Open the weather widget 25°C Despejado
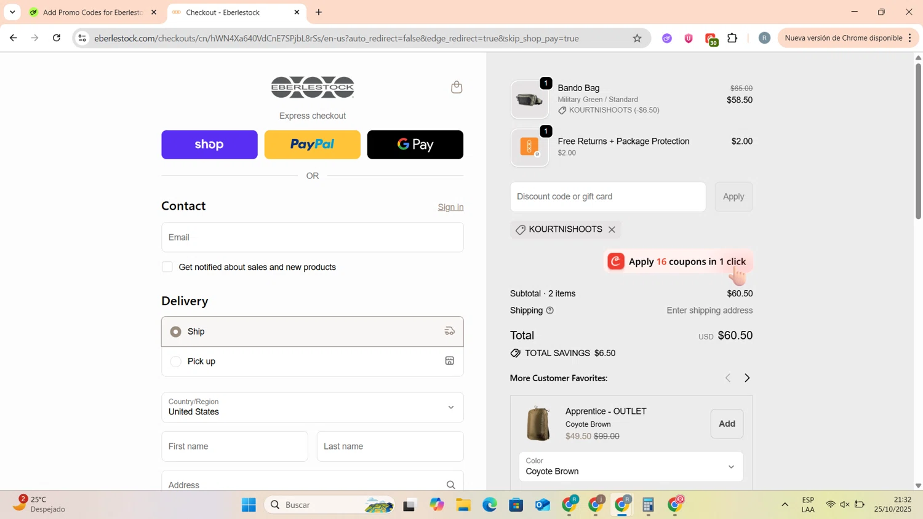923x519 pixels. pos(40,504)
